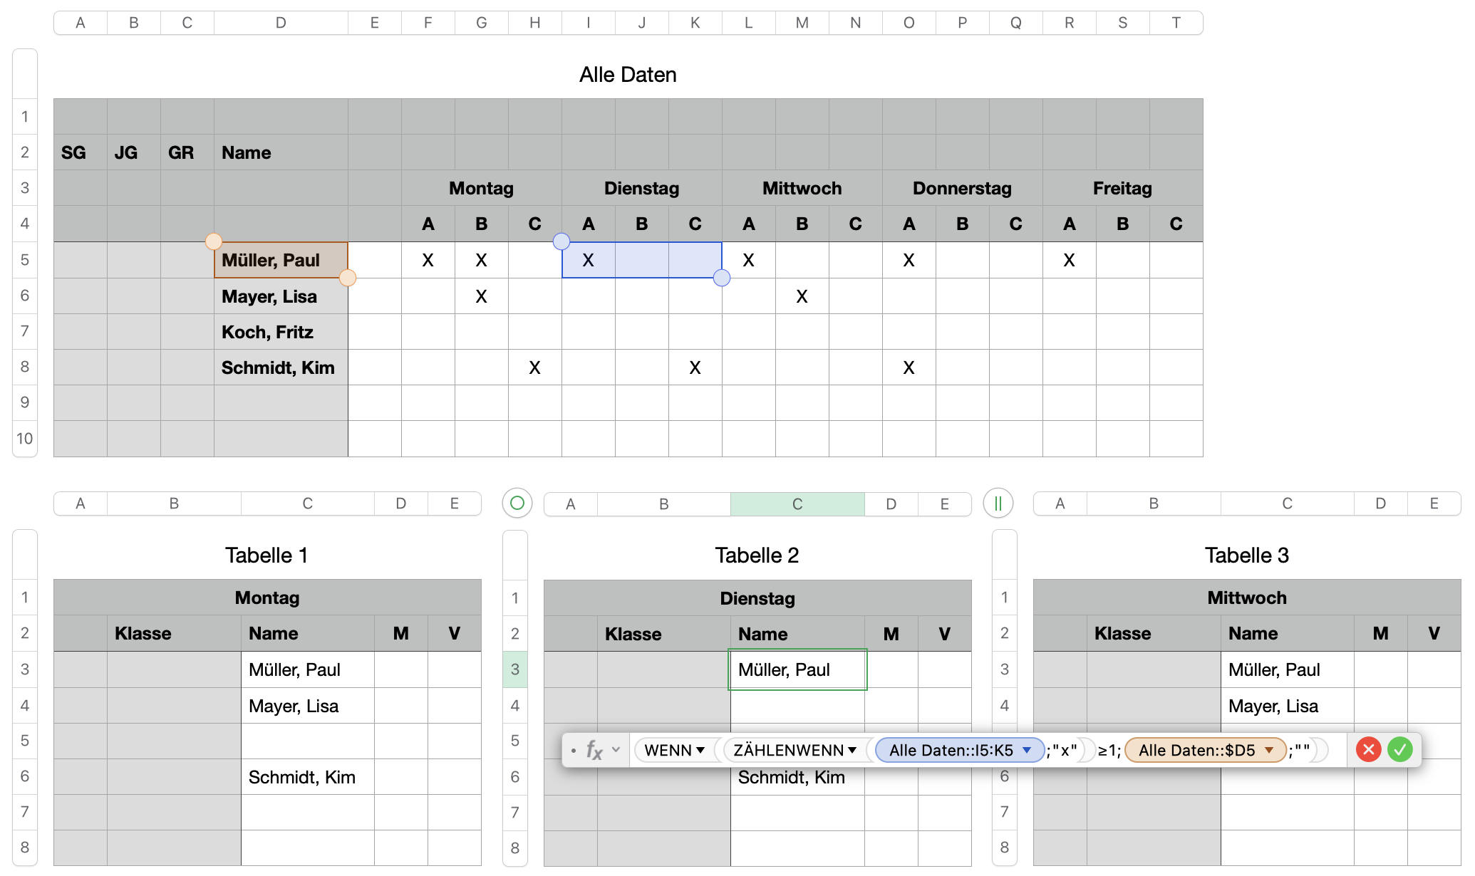Click the Donnerstag header cell

pyautogui.click(x=962, y=188)
